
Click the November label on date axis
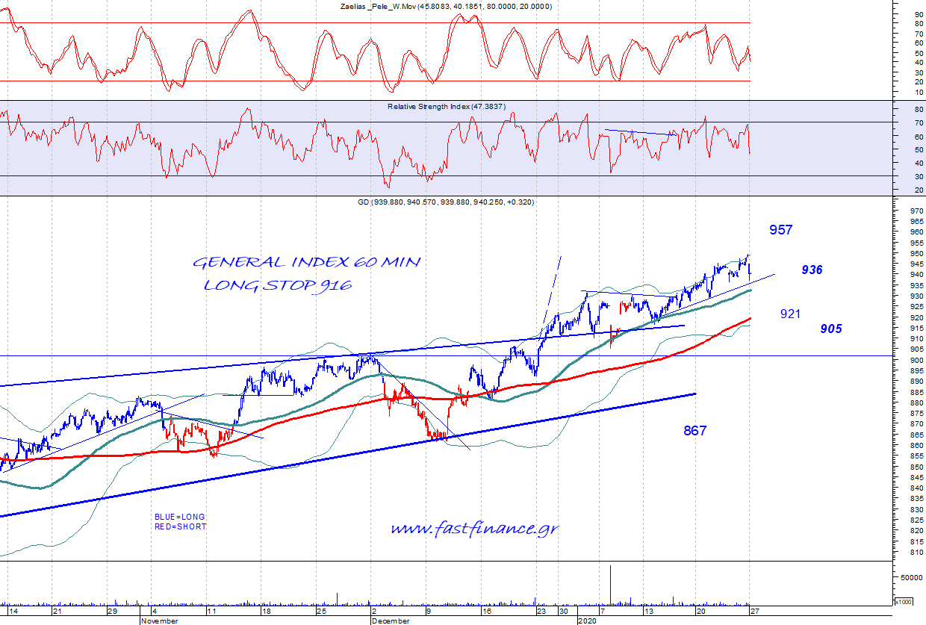click(160, 621)
